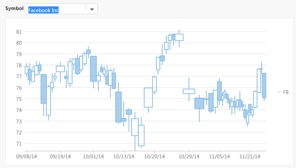This screenshot has height=168, width=296.
Task: Select the Symbol label text
Action: [14, 8]
